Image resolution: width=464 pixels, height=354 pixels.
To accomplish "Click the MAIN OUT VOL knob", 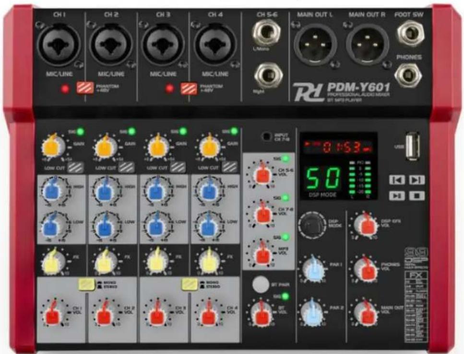I will (x=367, y=313).
